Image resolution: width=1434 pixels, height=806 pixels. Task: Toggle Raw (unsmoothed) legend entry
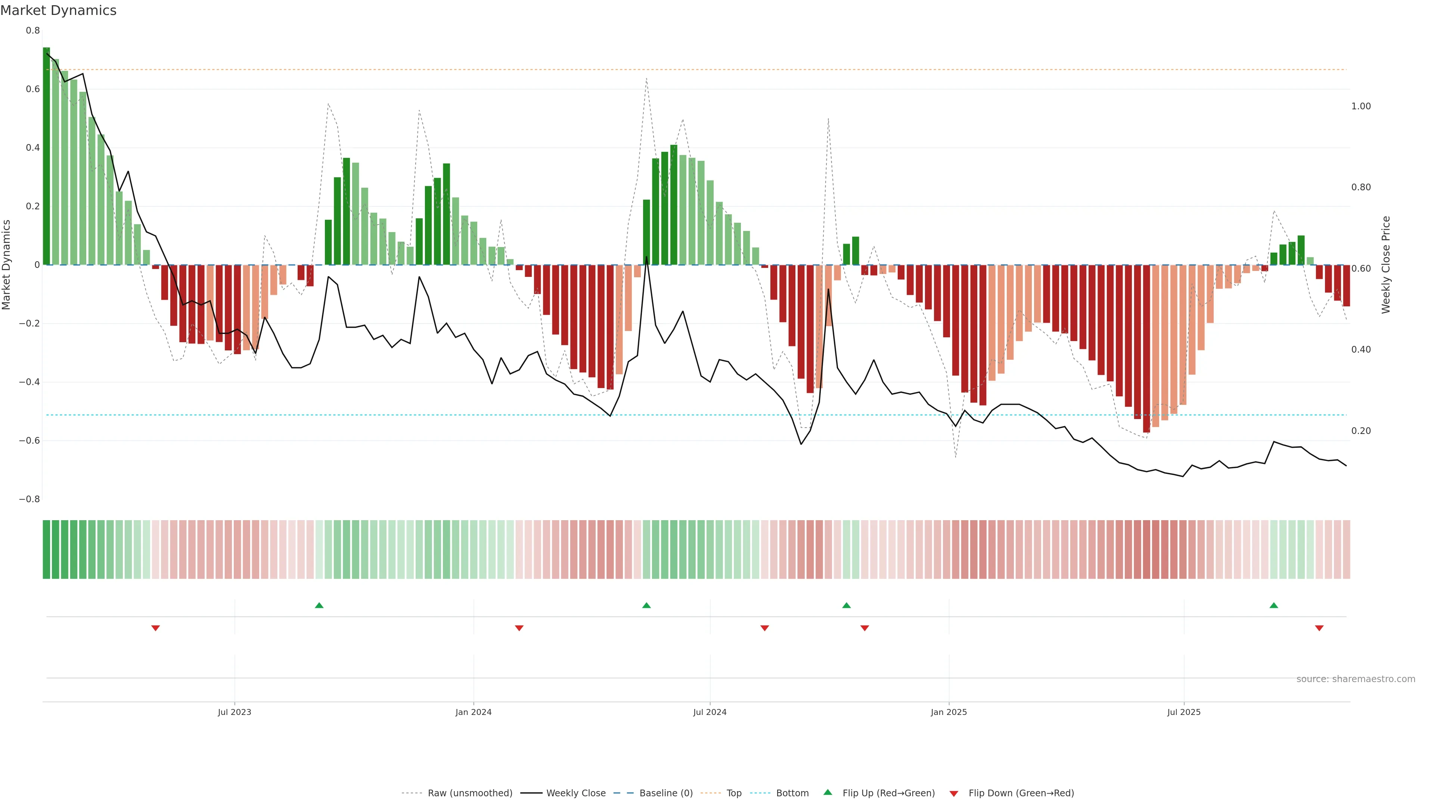coord(470,793)
